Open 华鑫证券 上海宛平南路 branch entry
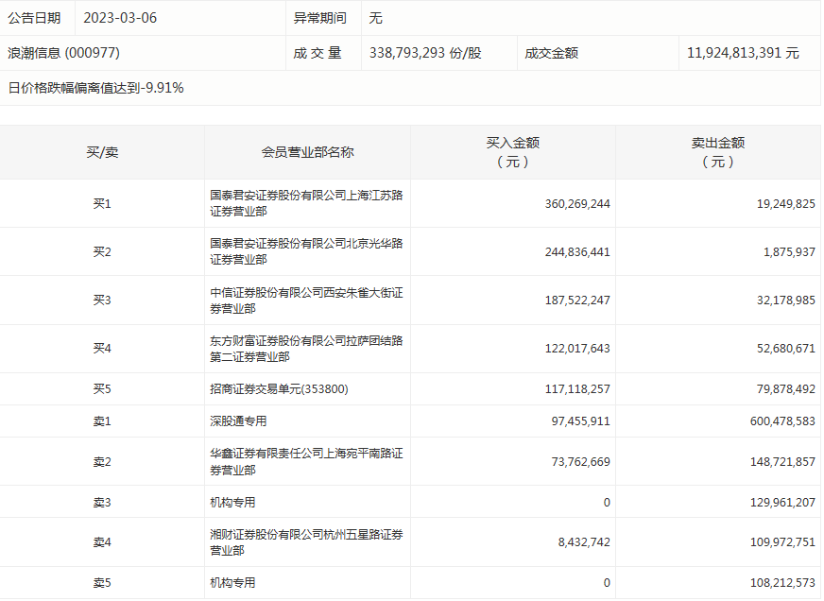Viewport: 824px width, 601px height. (306, 462)
